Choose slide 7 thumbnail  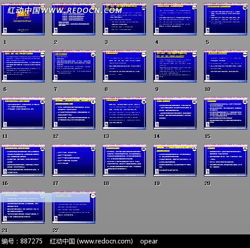(74, 66)
